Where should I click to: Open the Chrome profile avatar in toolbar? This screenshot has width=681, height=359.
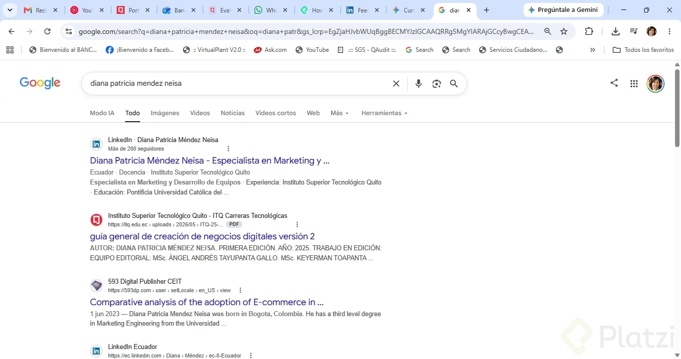(x=652, y=31)
